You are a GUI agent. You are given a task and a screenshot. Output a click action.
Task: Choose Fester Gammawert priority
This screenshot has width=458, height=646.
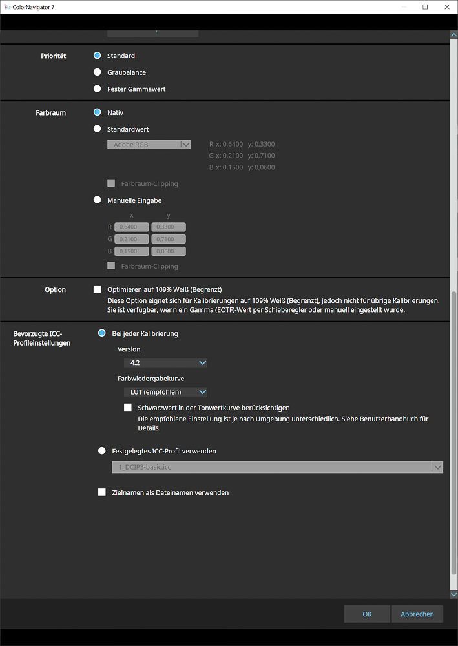coord(98,89)
